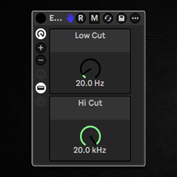
Task: Click the circular arrows hot-swap icon
Action: [x=108, y=18]
